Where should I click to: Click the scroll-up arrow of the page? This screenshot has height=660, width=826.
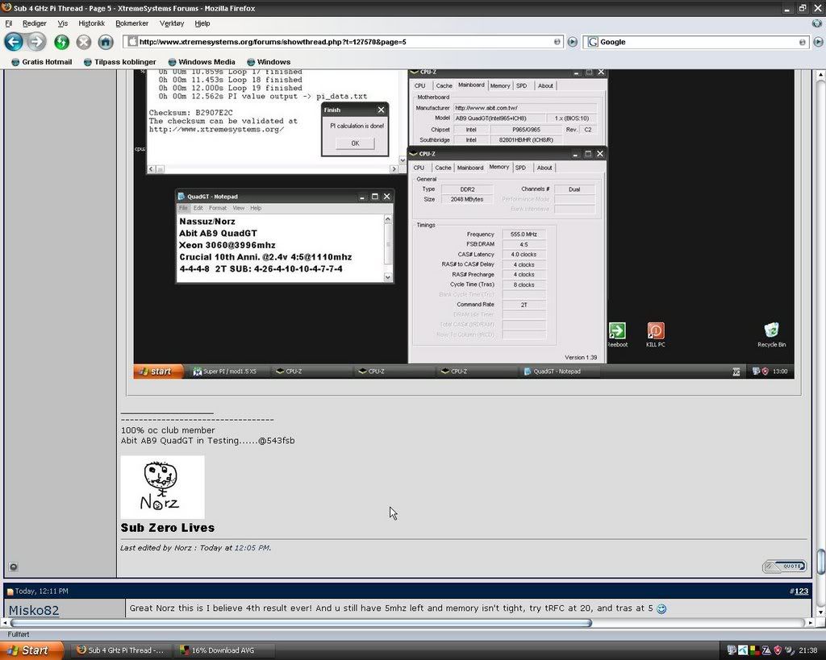(x=820, y=75)
